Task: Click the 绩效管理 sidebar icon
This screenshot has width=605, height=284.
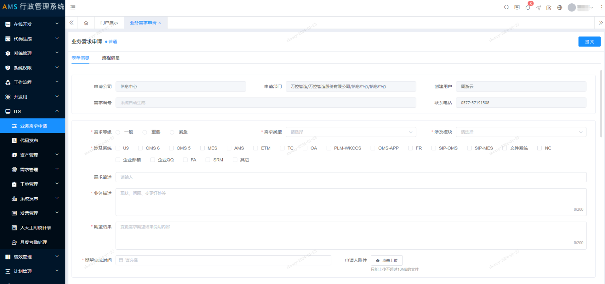Action: (8, 257)
